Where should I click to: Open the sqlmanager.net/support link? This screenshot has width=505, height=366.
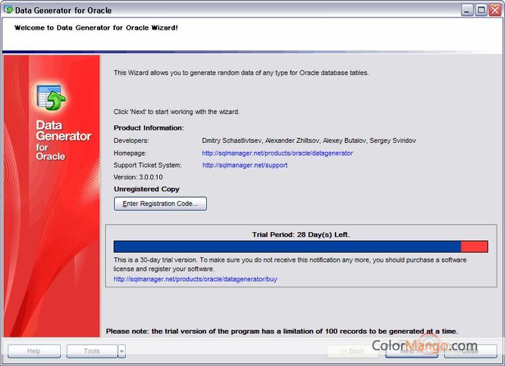point(245,165)
